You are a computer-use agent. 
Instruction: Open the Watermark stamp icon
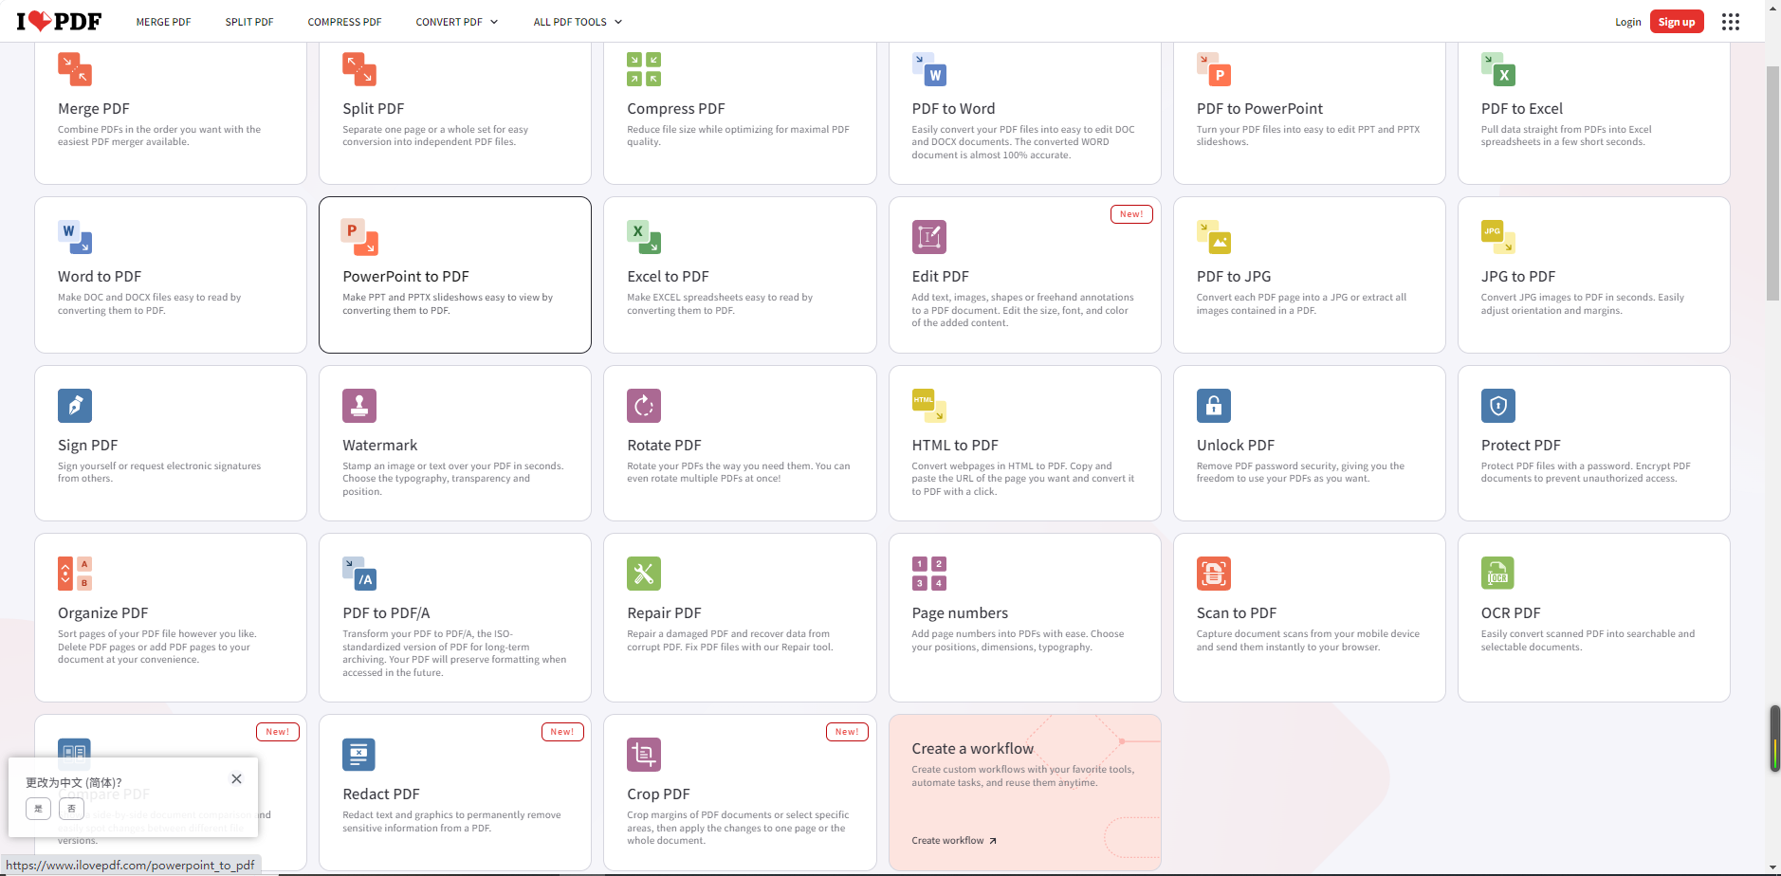point(358,406)
